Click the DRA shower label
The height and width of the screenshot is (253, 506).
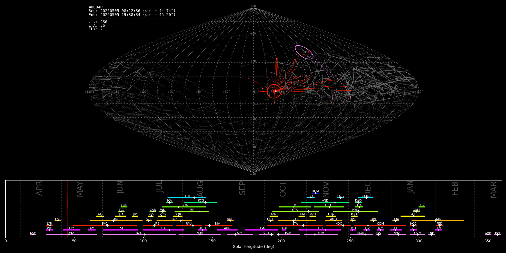click(x=273, y=214)
